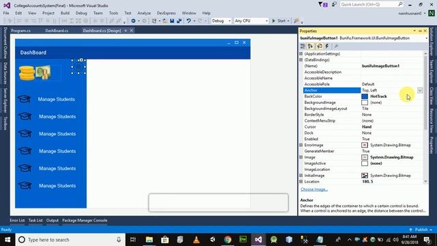Expand the InitialImage property
Image resolution: width=437 pixels, height=246 pixels.
pyautogui.click(x=300, y=176)
